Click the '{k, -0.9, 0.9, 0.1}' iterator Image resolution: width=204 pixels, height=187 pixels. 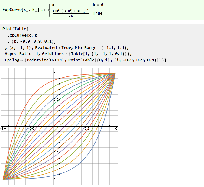[34, 41]
